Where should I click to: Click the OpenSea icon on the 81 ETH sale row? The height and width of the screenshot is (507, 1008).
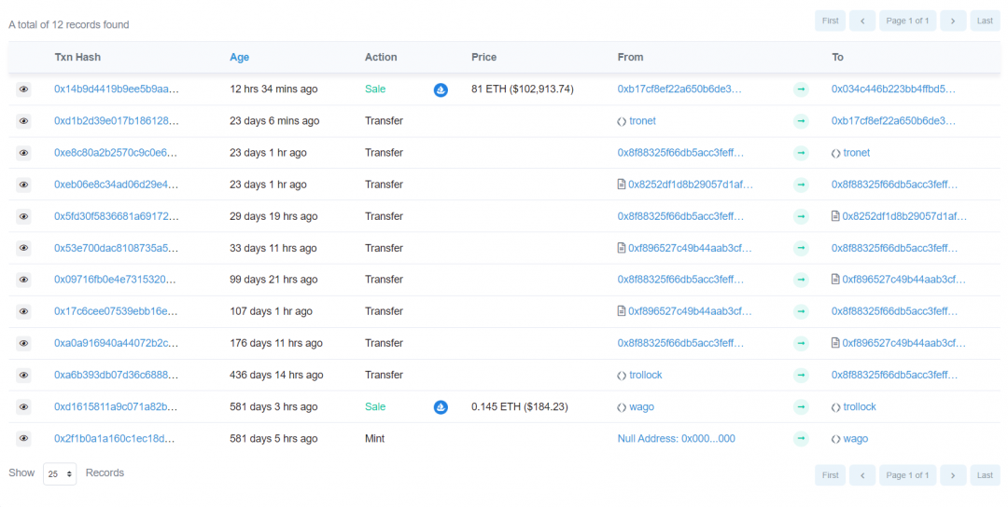(441, 89)
